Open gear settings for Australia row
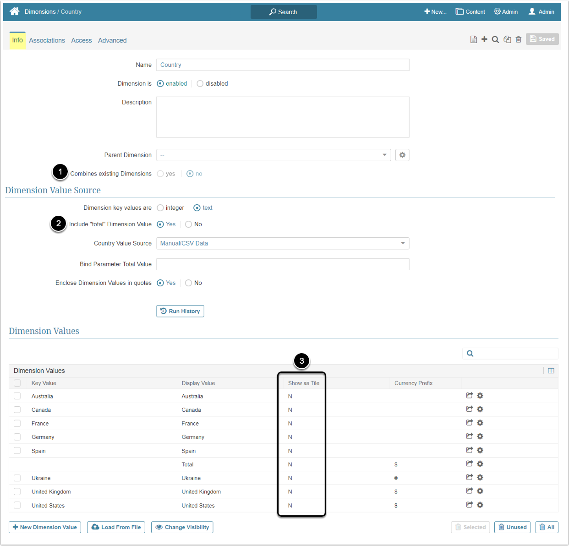This screenshot has width=569, height=546. tap(480, 395)
